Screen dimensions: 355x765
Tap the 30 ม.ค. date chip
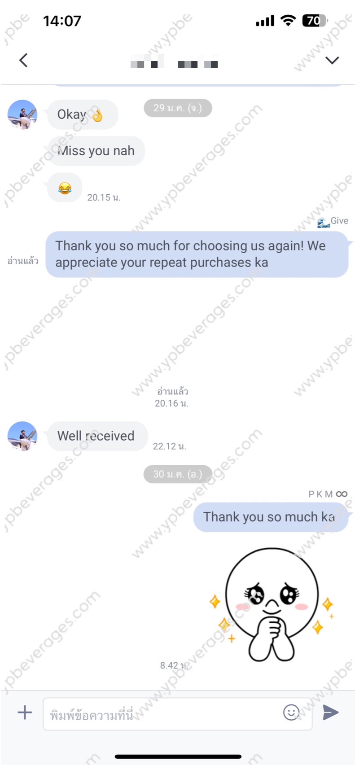coord(178,474)
